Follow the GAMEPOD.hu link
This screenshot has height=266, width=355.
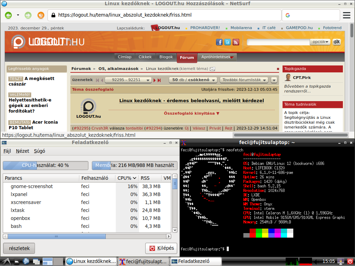299,28
